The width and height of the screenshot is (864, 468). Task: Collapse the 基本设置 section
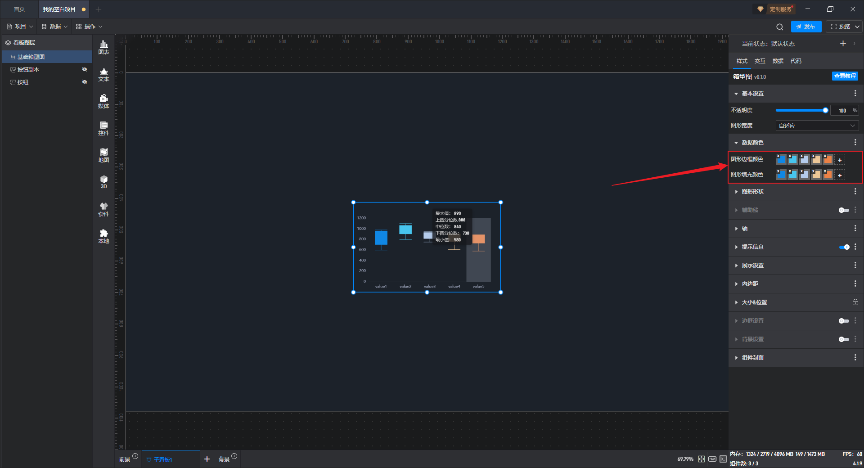coord(736,94)
